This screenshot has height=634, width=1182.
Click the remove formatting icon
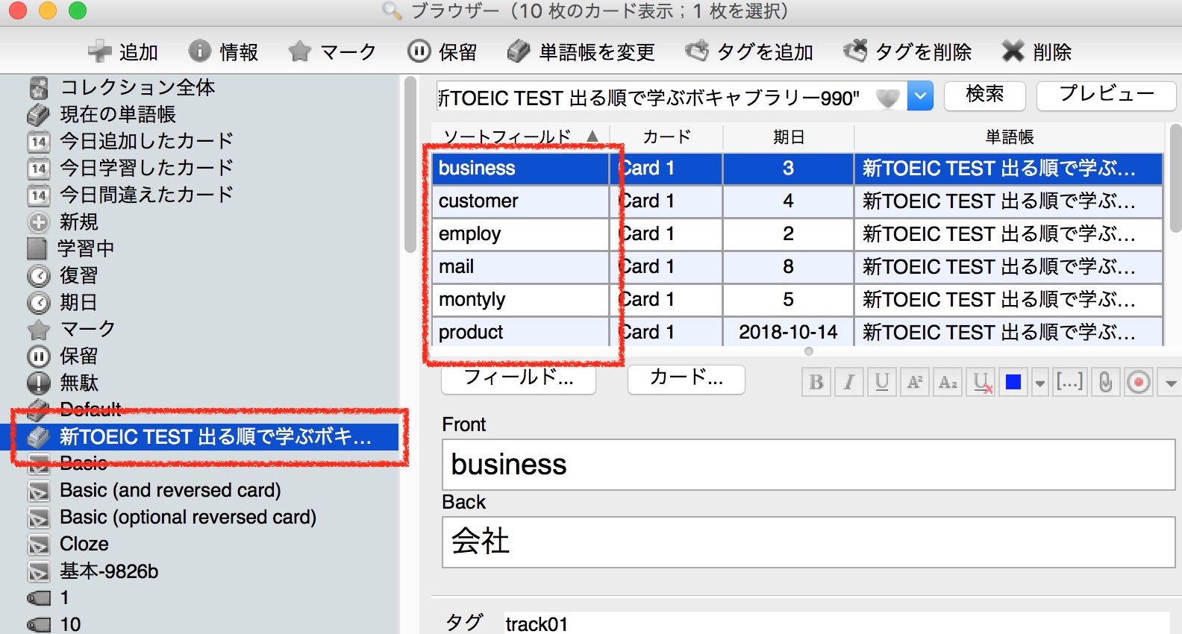pos(982,383)
